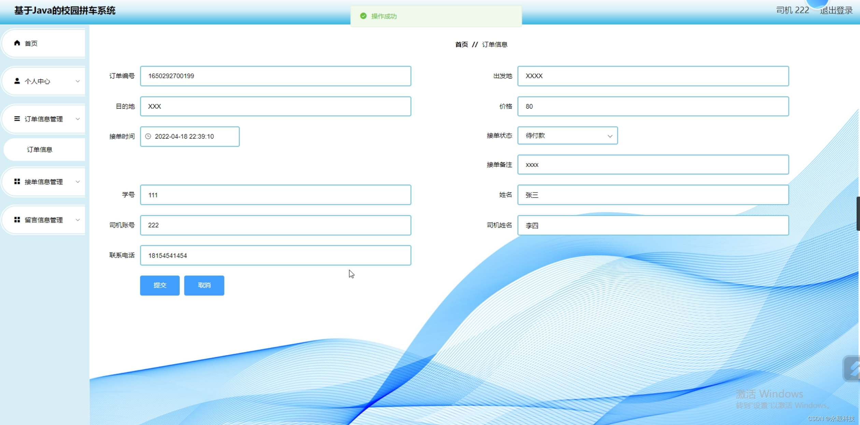Click the home icon in sidebar
Screen dimensions: 860x425
tap(17, 43)
